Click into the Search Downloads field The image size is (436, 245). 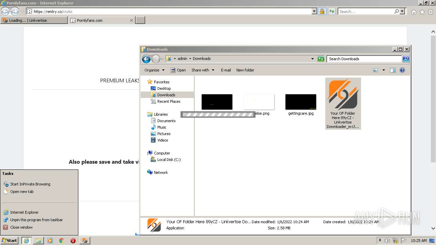click(364, 59)
